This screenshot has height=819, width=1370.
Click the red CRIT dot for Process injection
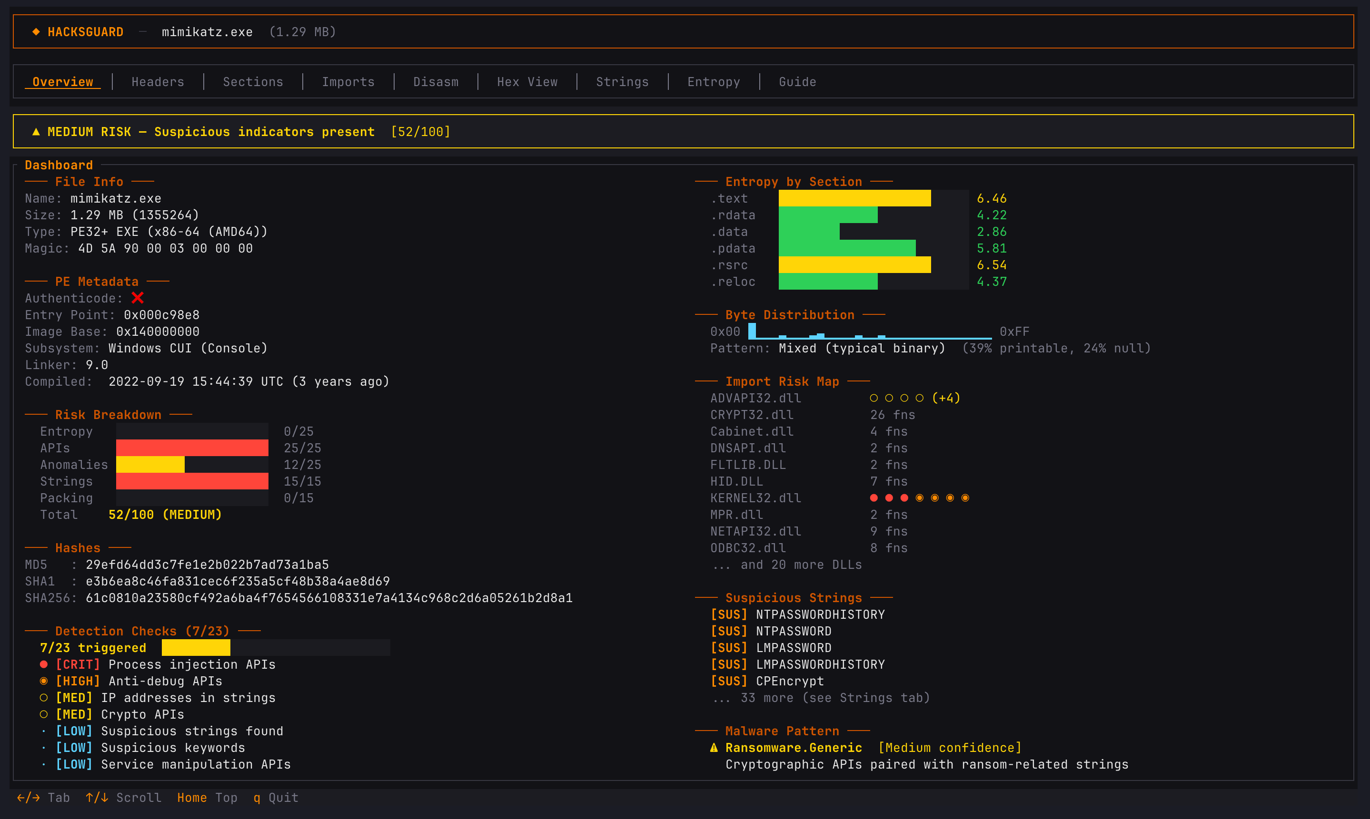(x=44, y=664)
